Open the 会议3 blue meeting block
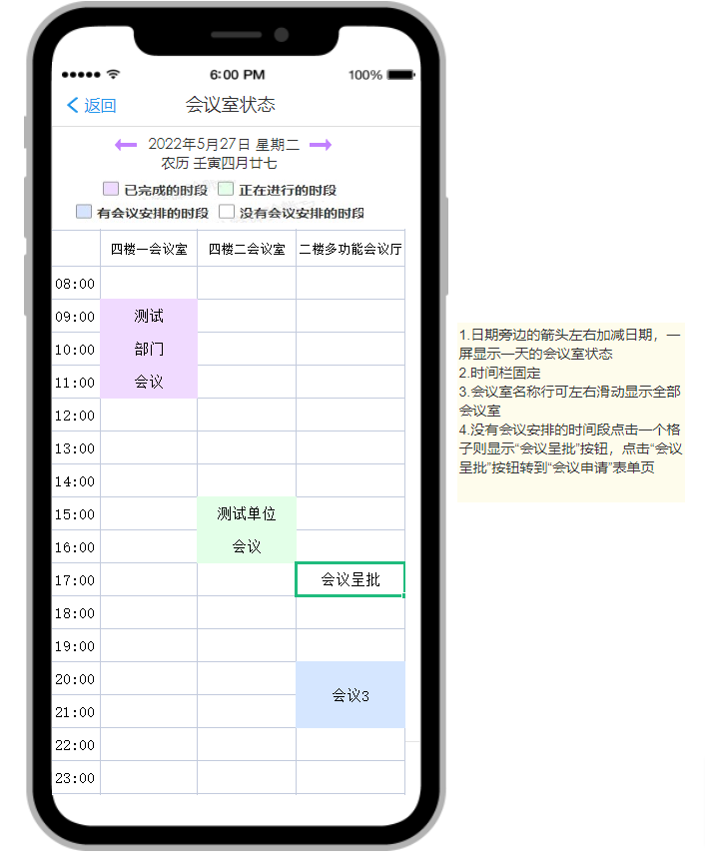The image size is (705, 865). pos(351,694)
